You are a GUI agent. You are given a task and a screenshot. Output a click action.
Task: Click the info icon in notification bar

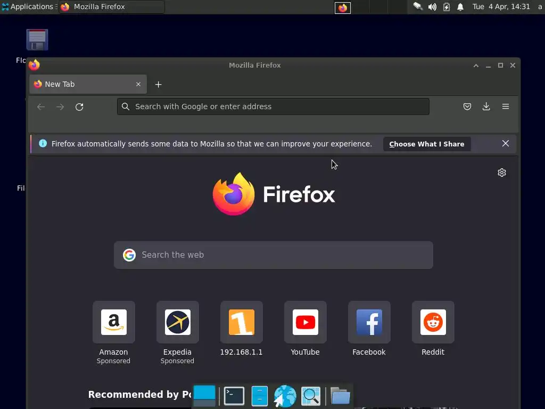43,143
